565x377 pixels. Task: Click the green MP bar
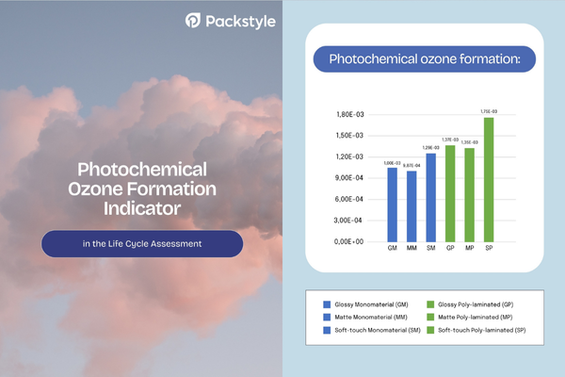[469, 195]
